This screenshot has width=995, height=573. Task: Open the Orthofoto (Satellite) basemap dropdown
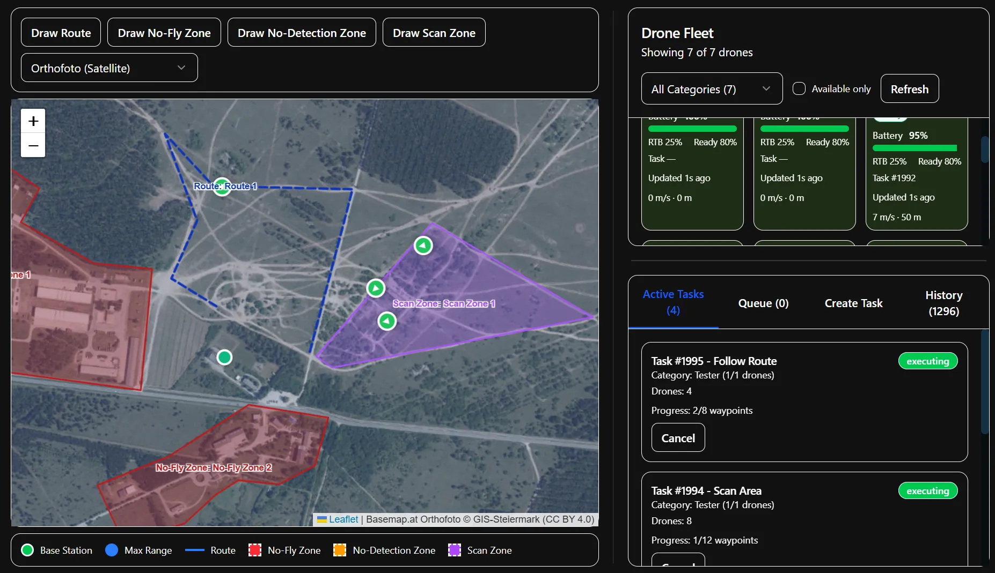(x=108, y=68)
